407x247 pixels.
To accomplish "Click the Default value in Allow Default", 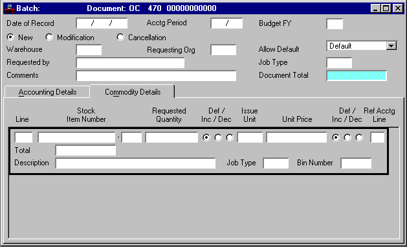I will (340, 46).
